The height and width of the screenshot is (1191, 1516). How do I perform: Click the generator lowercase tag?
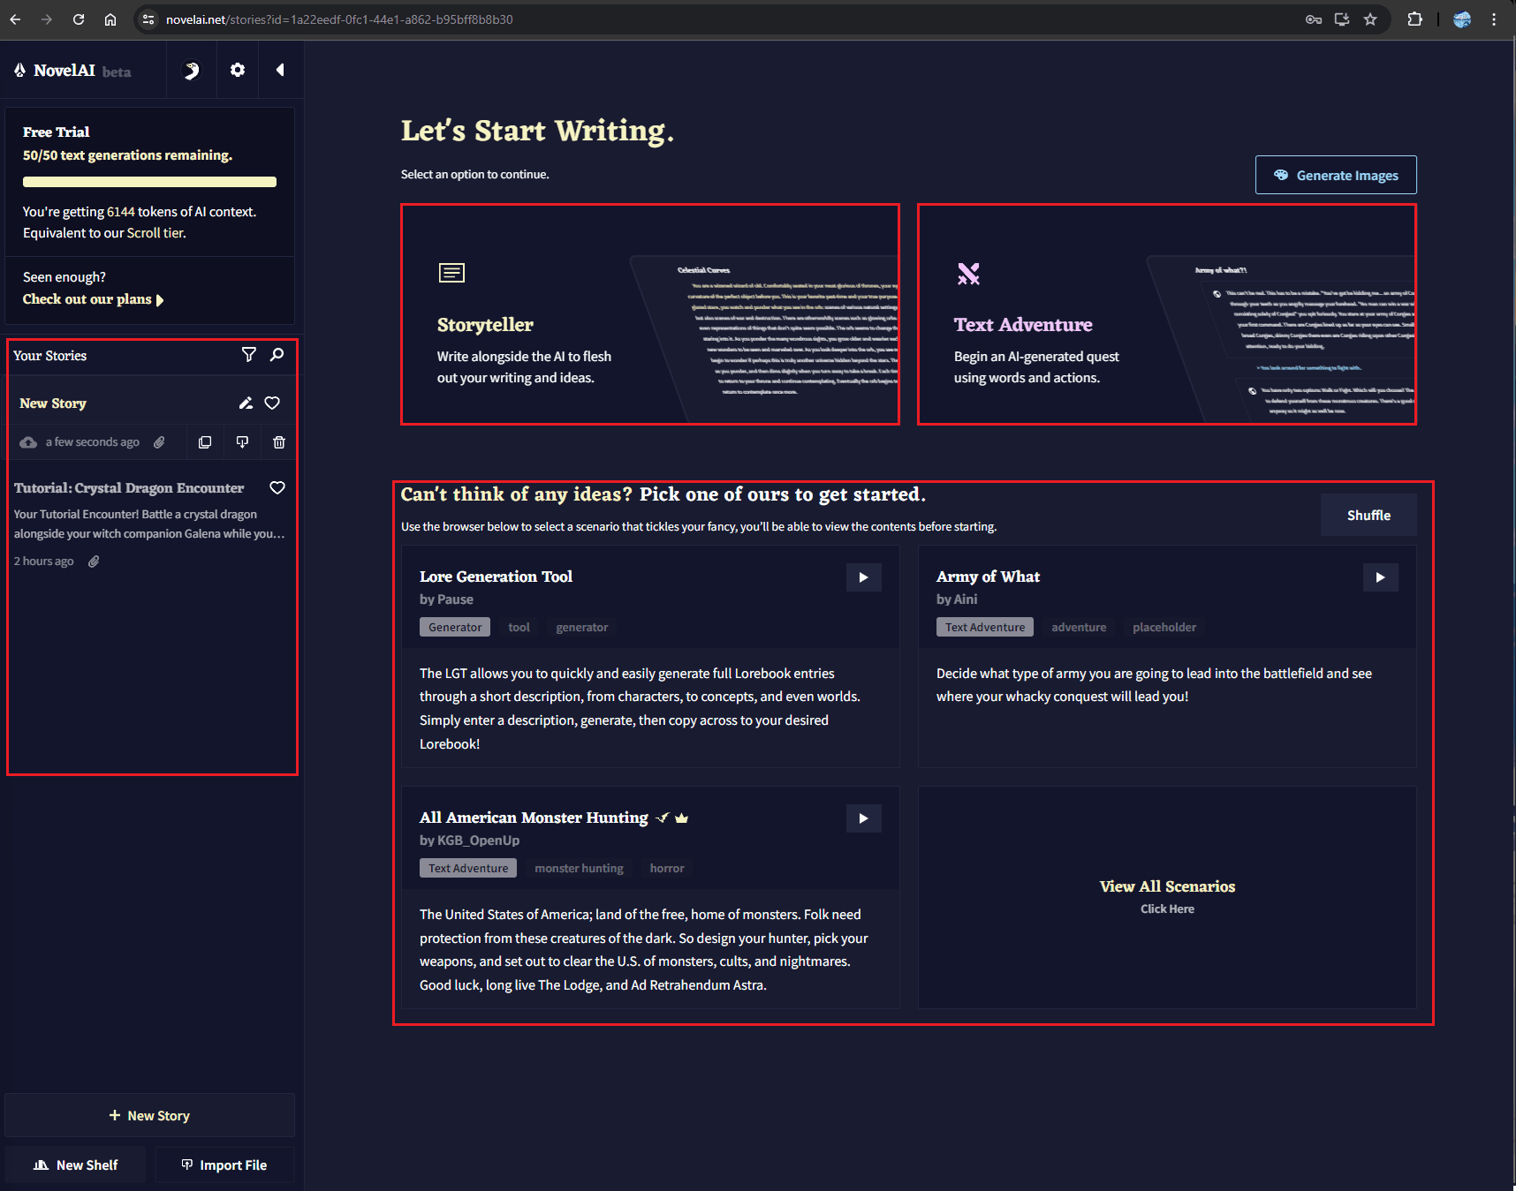point(582,627)
